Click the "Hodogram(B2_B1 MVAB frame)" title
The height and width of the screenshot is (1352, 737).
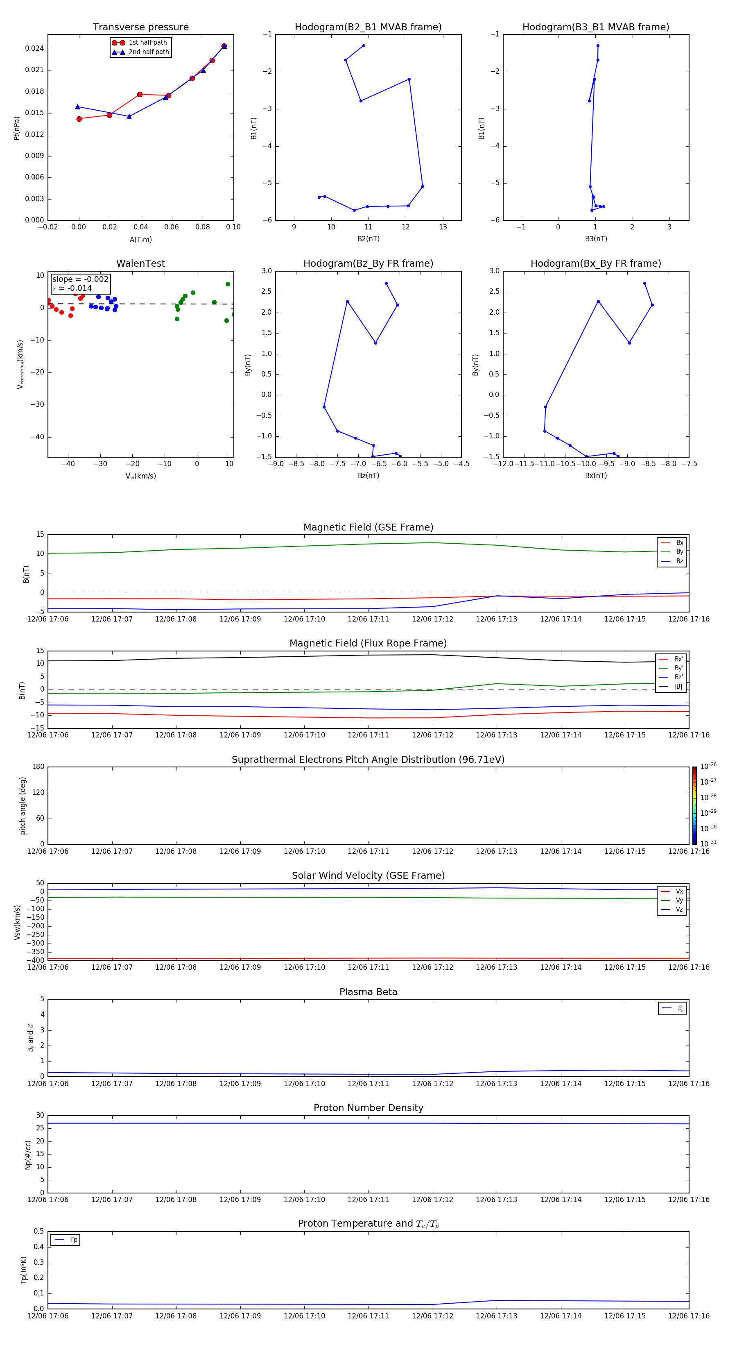point(368,27)
